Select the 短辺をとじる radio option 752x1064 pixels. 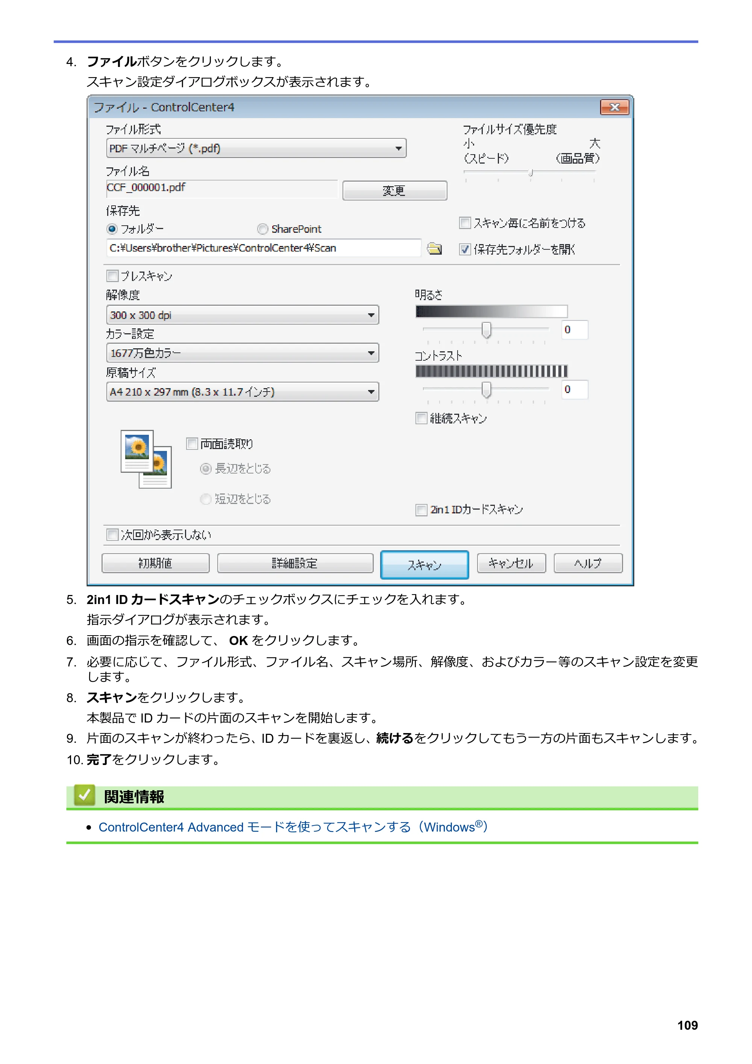[x=206, y=499]
